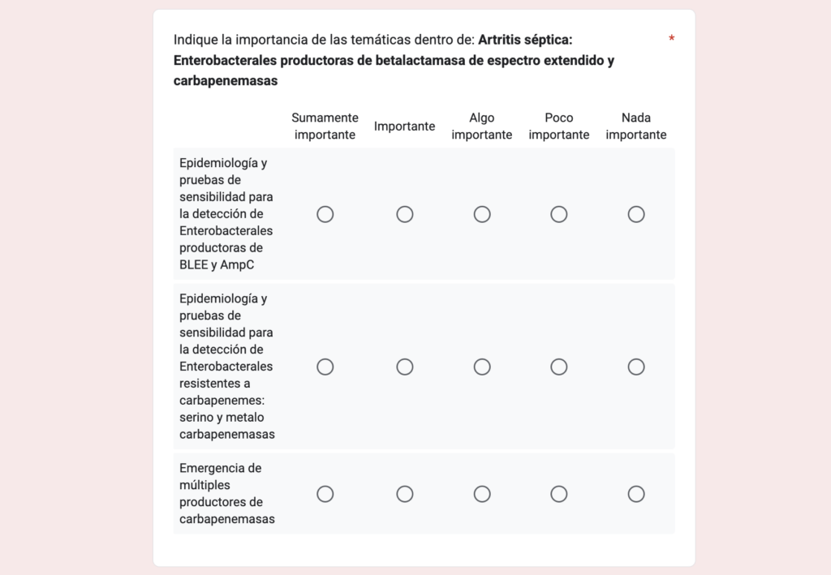The width and height of the screenshot is (831, 575).
Task: Choose 'Algo importante' for Emergencia de múltiples productores
Action: (482, 494)
